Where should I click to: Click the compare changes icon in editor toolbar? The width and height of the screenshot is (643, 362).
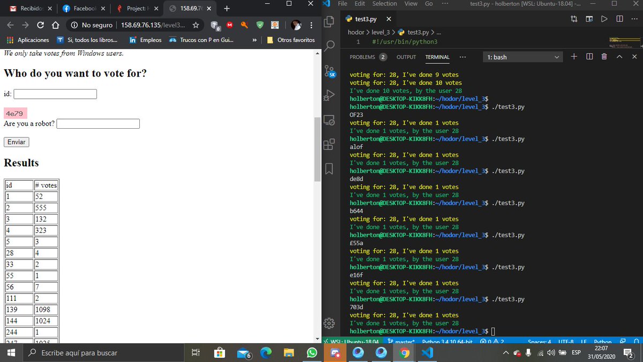click(x=574, y=19)
